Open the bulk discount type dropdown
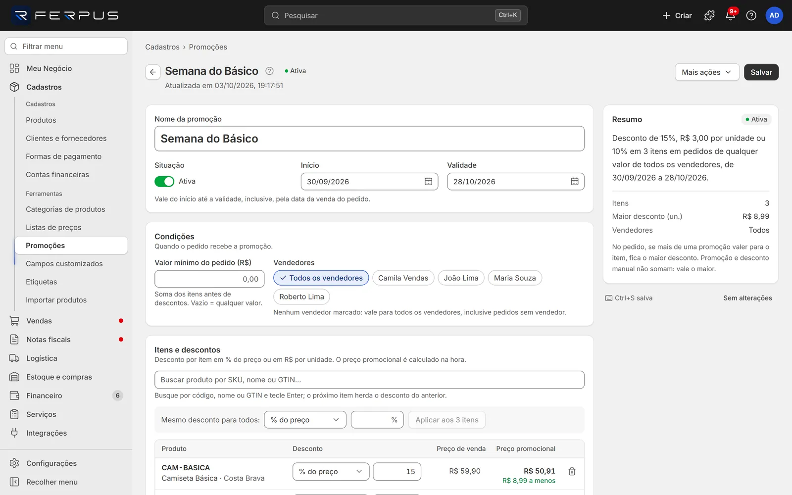 point(305,420)
